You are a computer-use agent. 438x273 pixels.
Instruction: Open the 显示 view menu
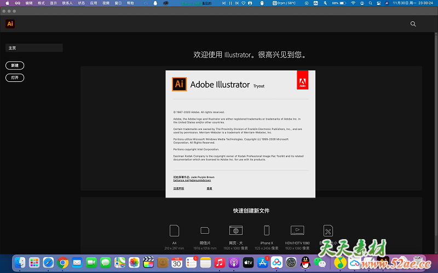coord(53,3)
